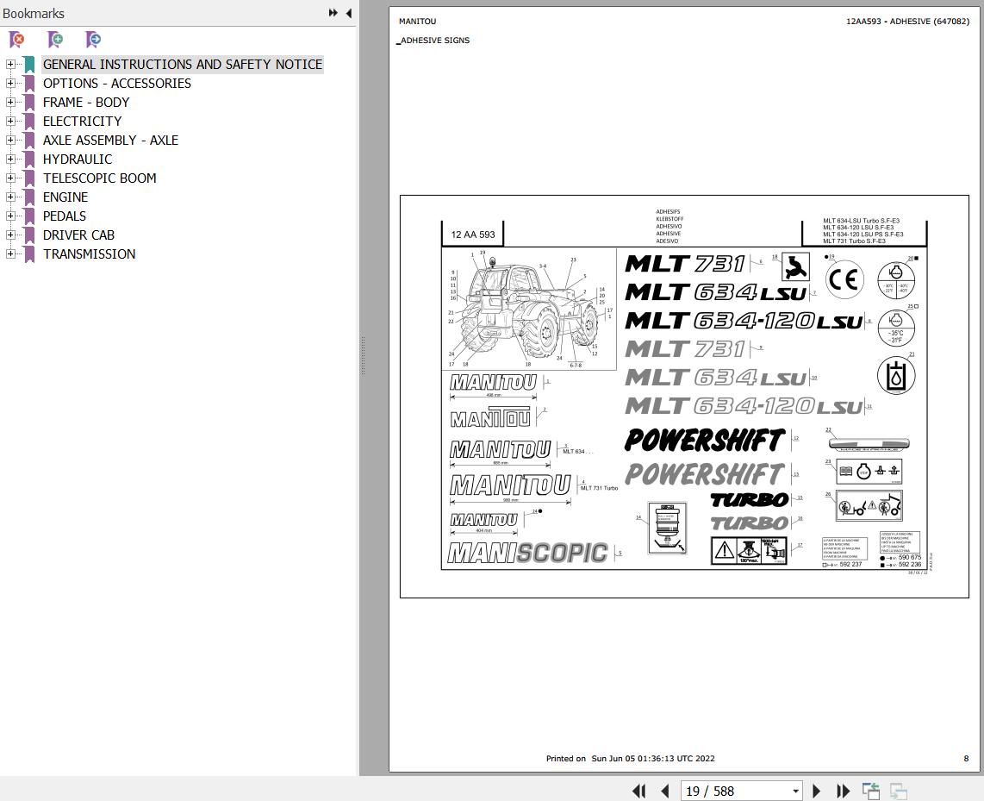
Task: Expand GENERAL INSTRUCTIONS AND SAFETY NOTICE node
Action: [10, 64]
